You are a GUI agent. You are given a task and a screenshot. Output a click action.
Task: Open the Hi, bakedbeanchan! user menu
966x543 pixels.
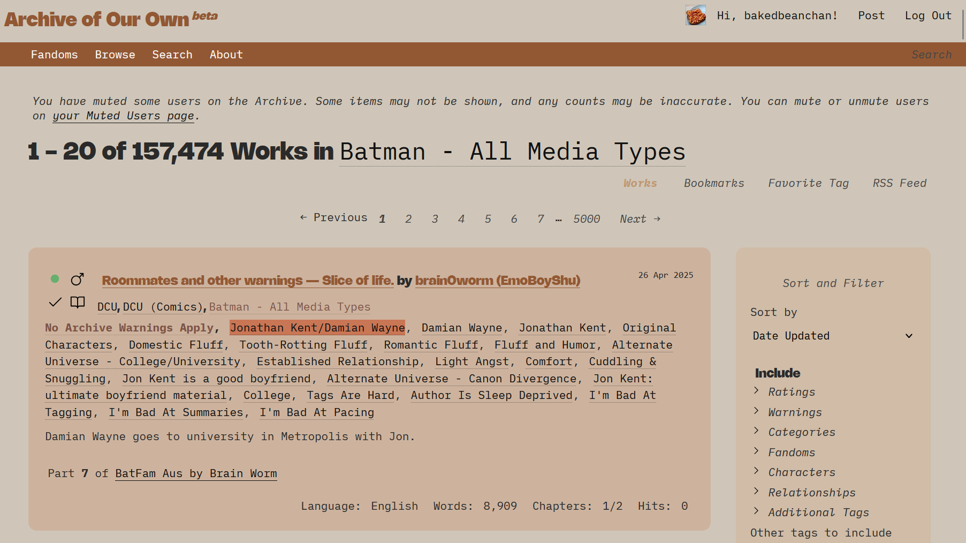point(777,16)
